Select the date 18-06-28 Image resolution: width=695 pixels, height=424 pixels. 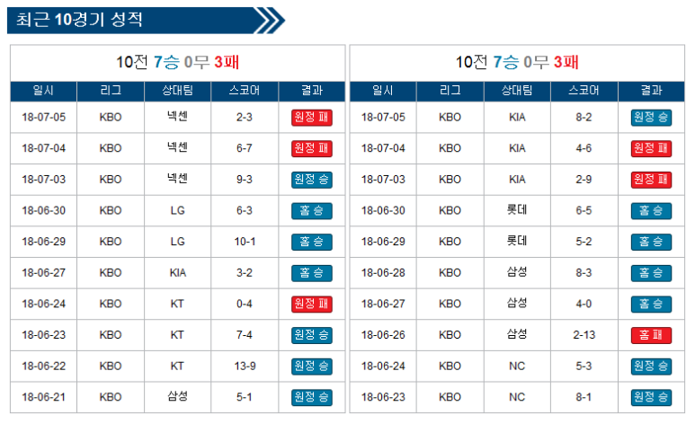383,273
